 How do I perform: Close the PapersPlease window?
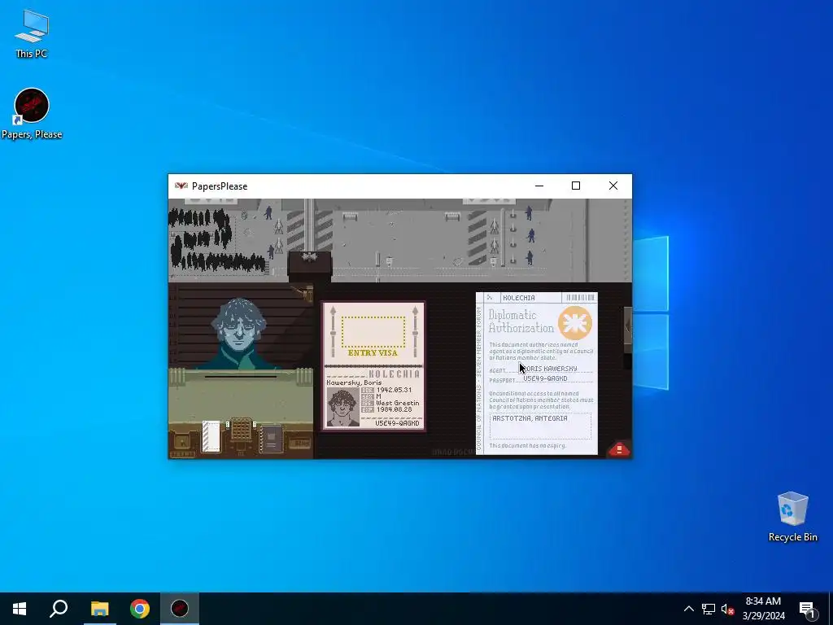tap(613, 186)
